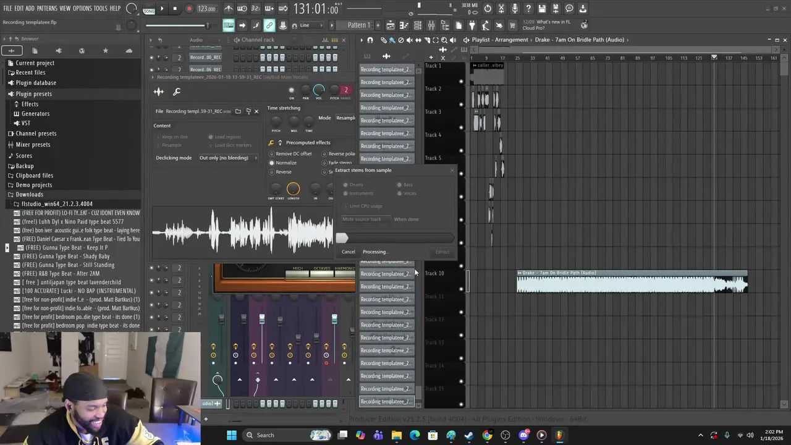Toggle the Drums stem option
This screenshot has height=445, width=791.
353,185
